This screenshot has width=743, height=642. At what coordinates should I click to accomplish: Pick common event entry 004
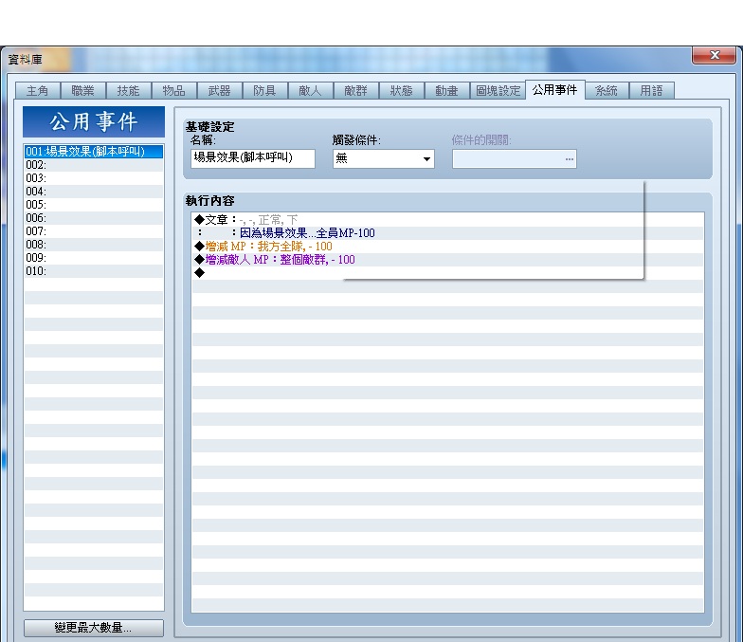click(x=94, y=192)
